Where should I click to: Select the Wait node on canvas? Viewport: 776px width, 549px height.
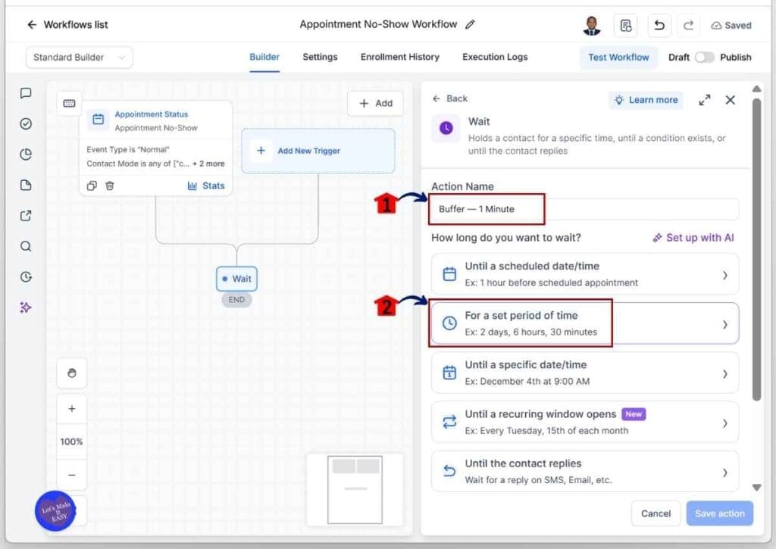coord(236,279)
